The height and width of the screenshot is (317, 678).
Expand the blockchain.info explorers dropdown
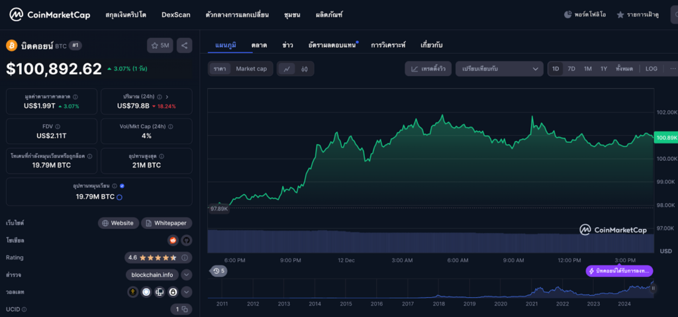[x=187, y=275]
